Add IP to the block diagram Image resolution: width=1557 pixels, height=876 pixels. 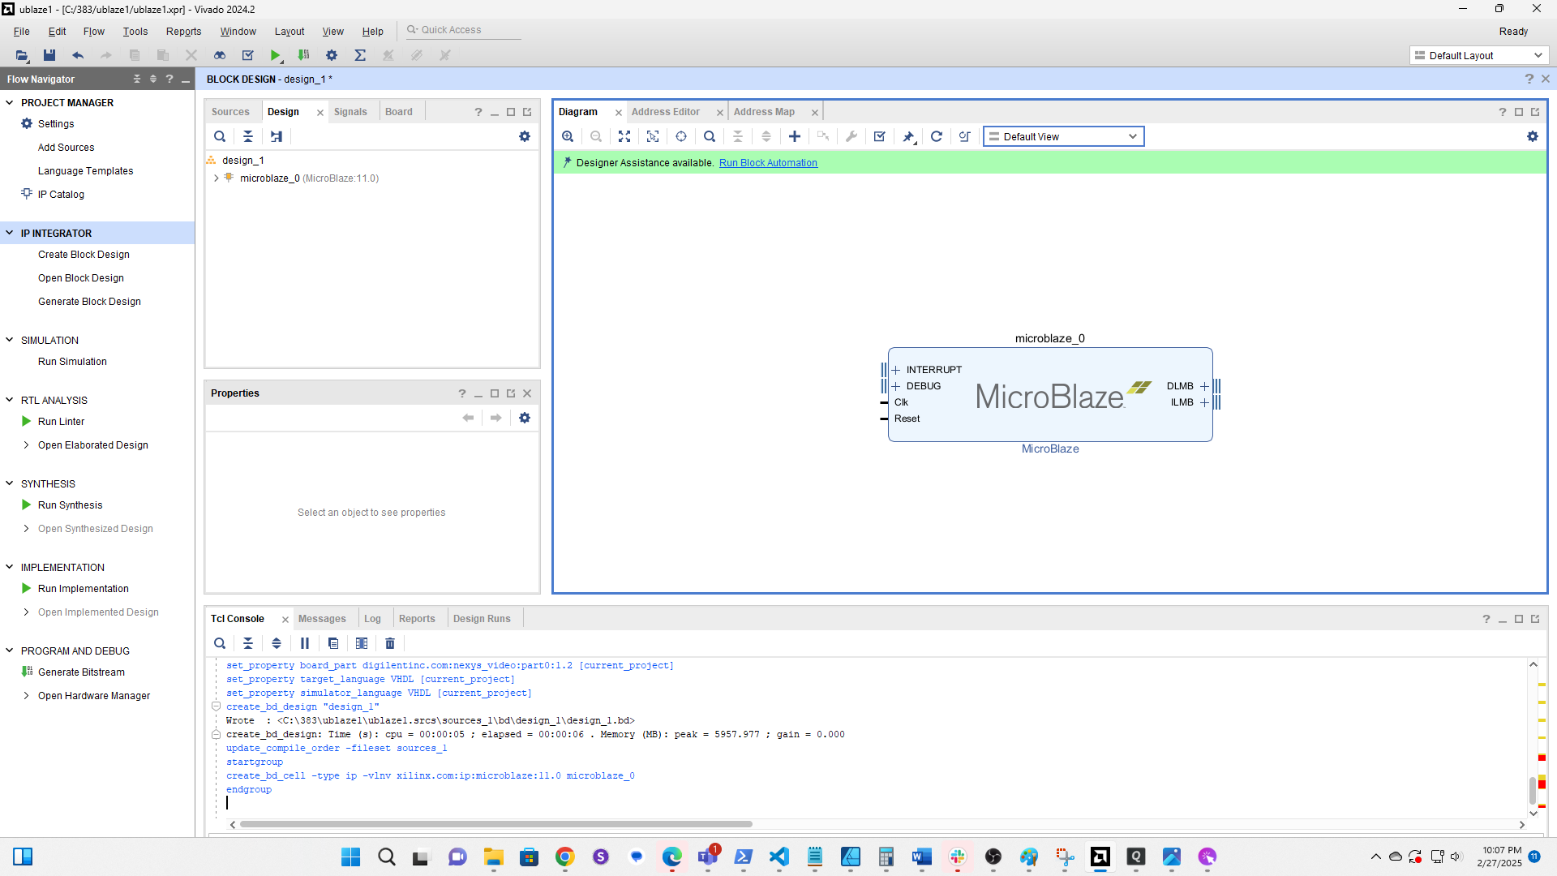point(794,136)
